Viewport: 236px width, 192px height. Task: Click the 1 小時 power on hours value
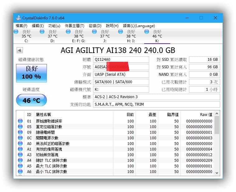(204, 89)
